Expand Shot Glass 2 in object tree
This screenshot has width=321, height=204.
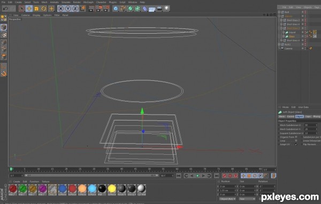click(281, 20)
